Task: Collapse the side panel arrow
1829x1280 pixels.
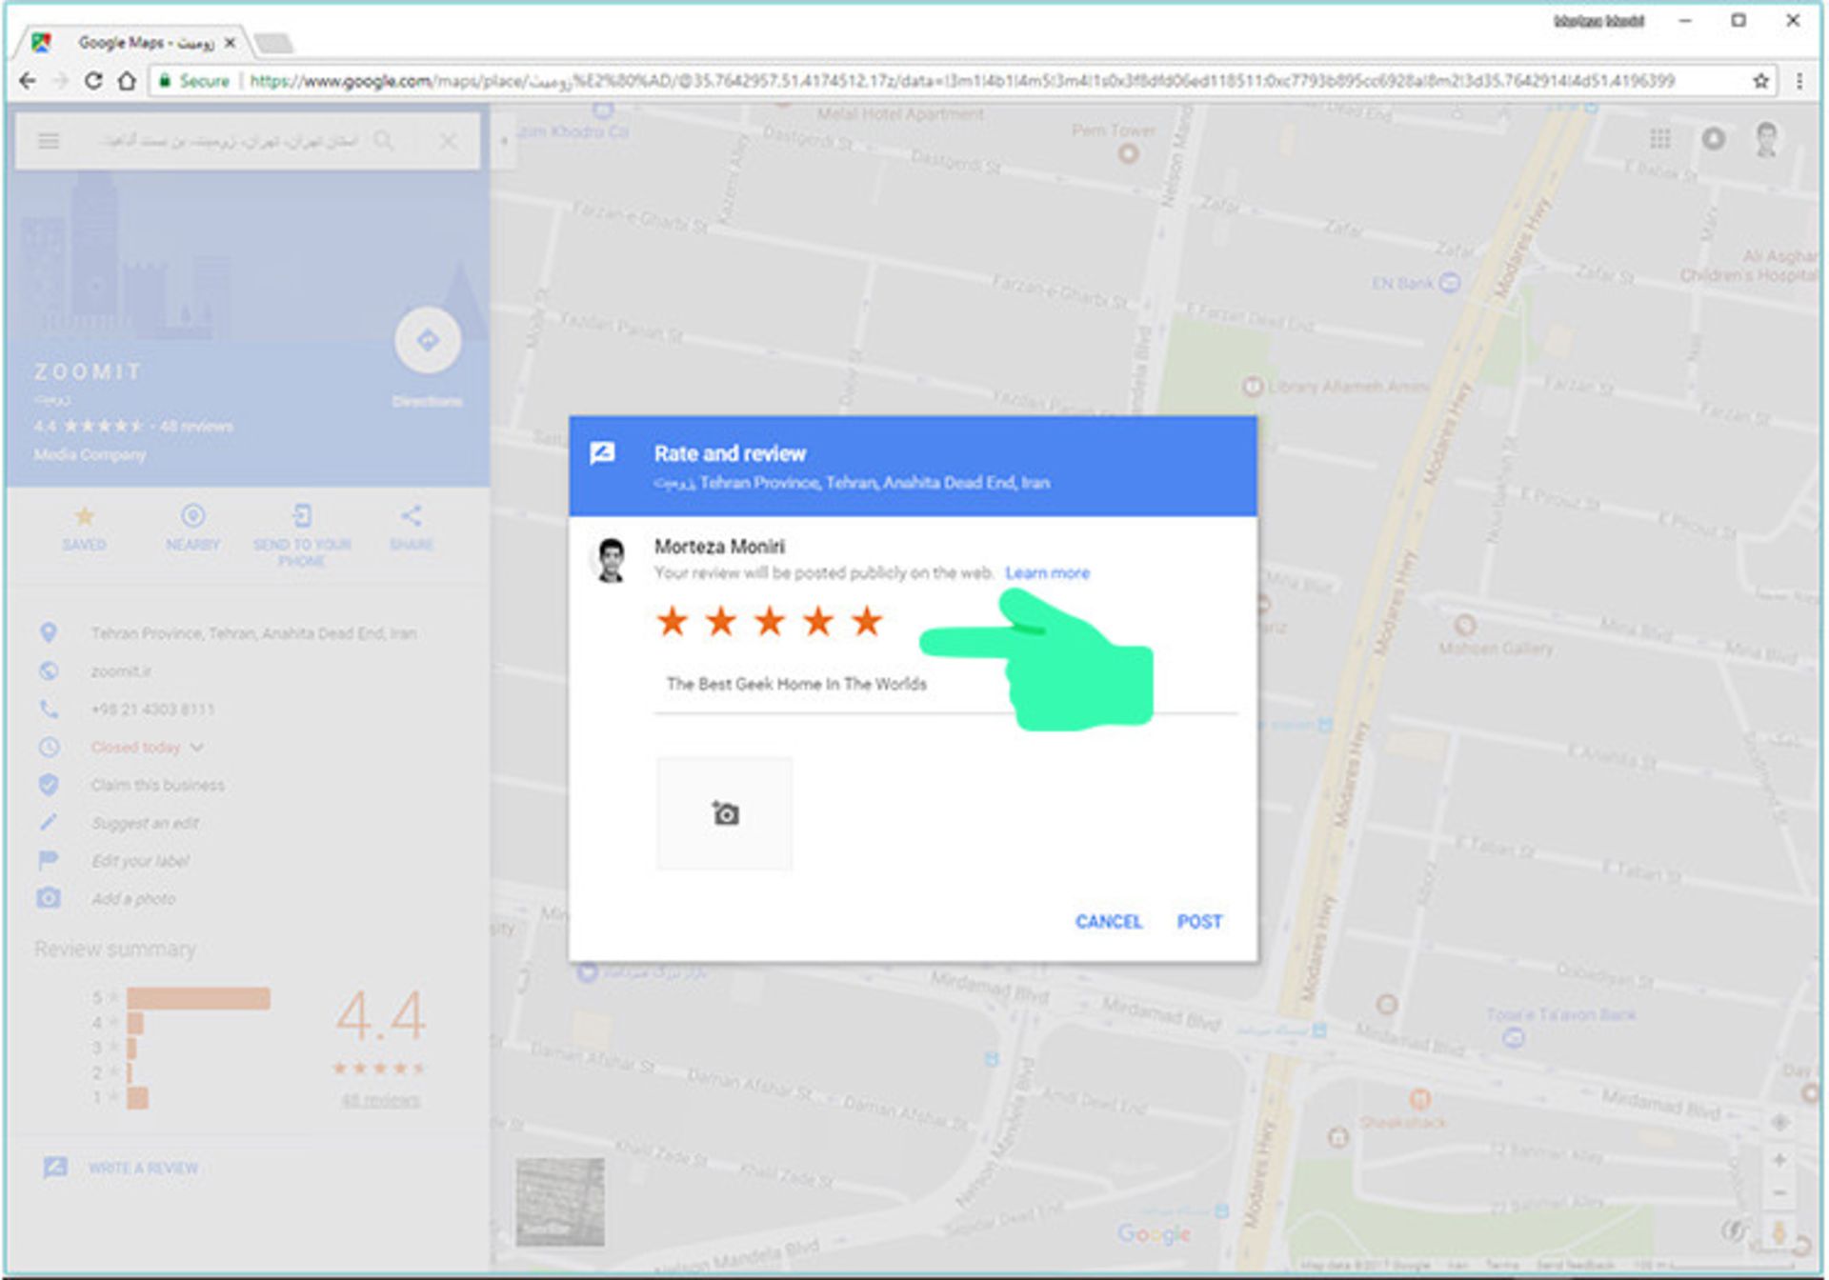Action: pos(504,141)
